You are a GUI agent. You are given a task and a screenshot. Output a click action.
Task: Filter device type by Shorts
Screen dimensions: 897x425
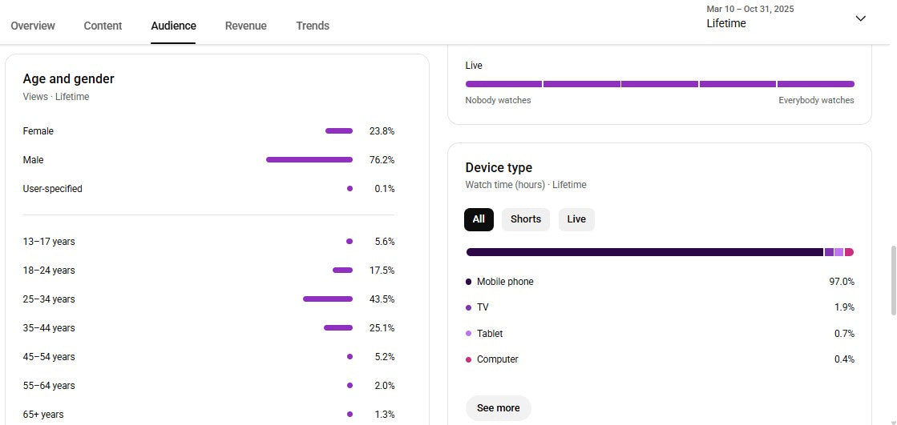pyautogui.click(x=525, y=219)
